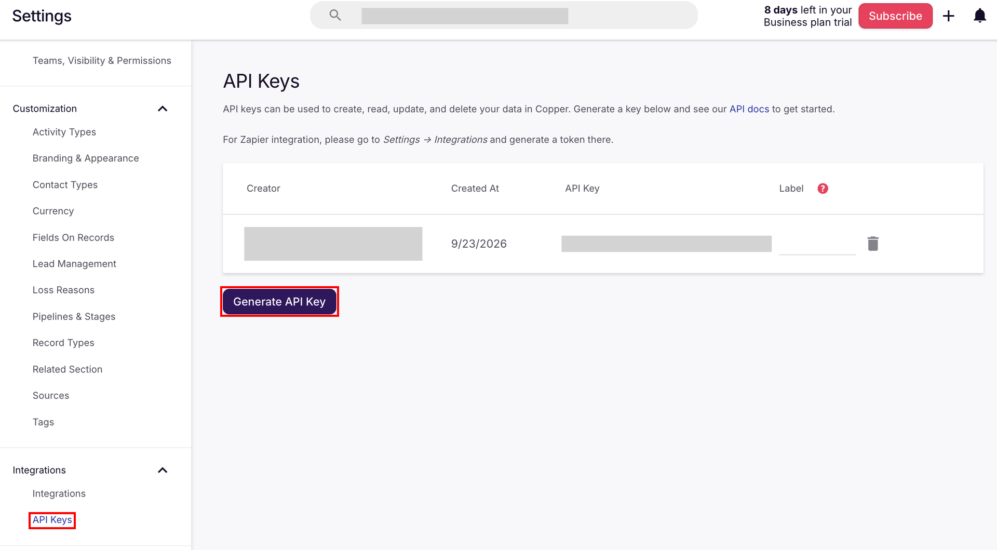Open Record Types

[x=63, y=343]
